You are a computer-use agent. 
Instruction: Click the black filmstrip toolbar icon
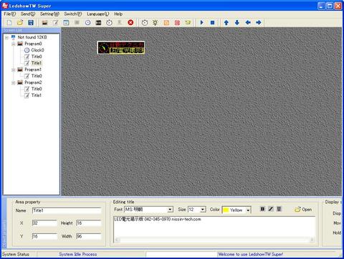click(x=98, y=23)
